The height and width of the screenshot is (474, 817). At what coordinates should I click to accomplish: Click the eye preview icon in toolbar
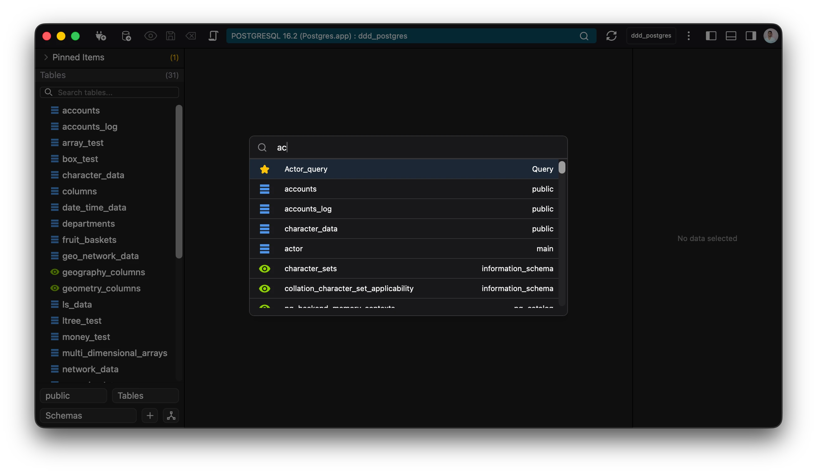(x=150, y=36)
